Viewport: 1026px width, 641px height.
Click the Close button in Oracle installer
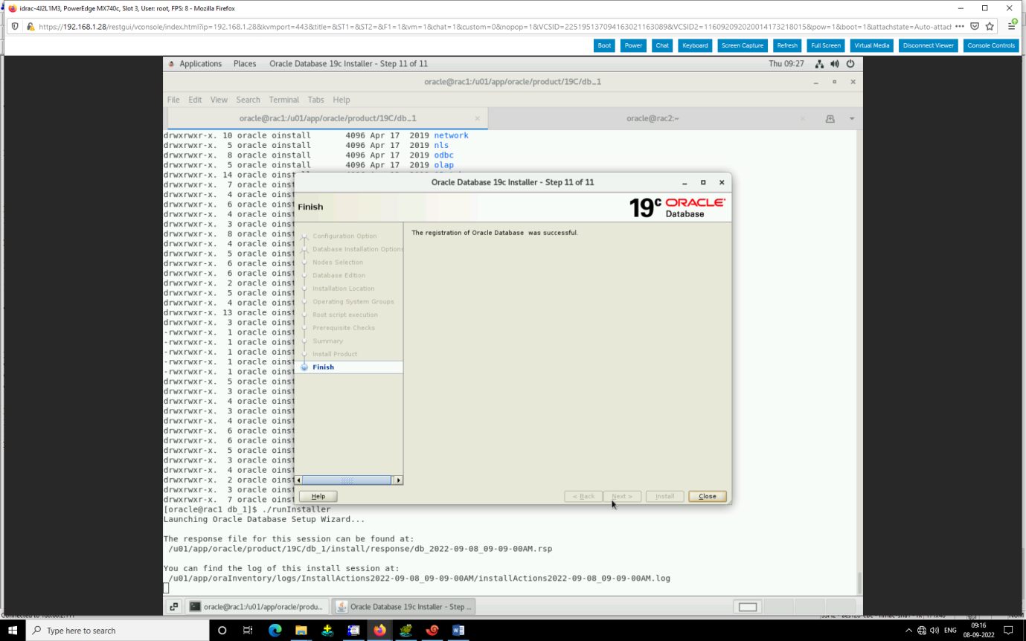[x=707, y=496]
